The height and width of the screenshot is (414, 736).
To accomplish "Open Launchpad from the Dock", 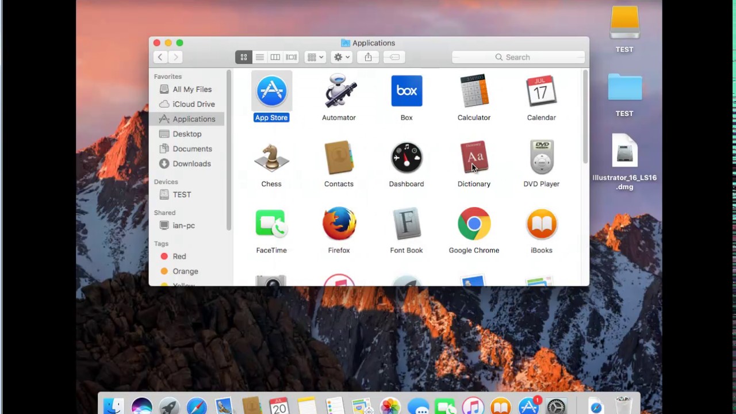I will point(169,407).
